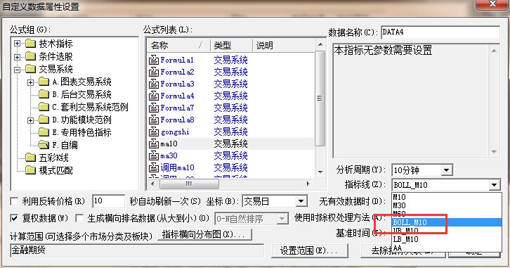The width and height of the screenshot is (510, 268).
Task: Click the Formula2 formula icon
Action: pyautogui.click(x=154, y=72)
